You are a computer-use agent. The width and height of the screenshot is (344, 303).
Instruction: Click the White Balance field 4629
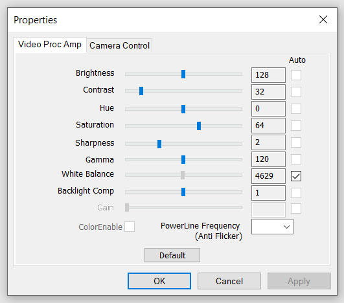(268, 176)
